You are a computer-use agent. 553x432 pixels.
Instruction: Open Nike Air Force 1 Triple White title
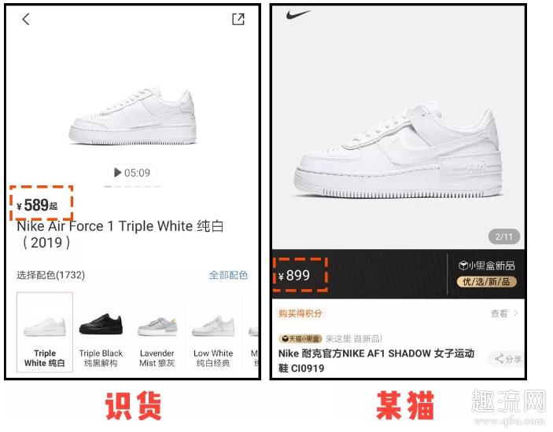click(120, 234)
